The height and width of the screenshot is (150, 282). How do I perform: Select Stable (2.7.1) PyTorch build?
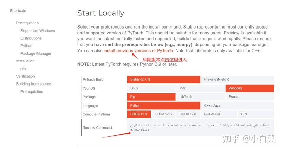pyautogui.click(x=163, y=79)
